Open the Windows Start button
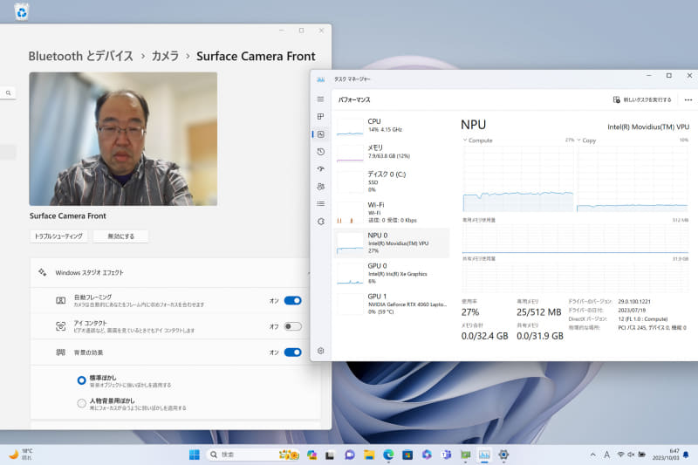Screen dimensions: 698x465 coord(194,455)
